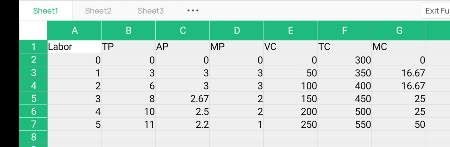Click the cell containing 2.67
Screen dimensions: 450x147
point(183,99)
